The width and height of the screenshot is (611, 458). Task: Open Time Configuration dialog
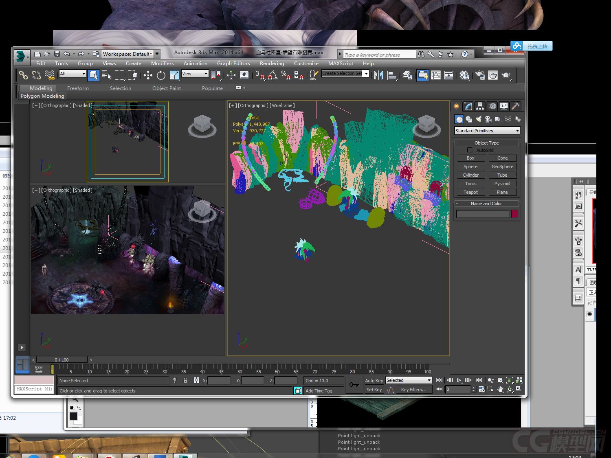(481, 390)
